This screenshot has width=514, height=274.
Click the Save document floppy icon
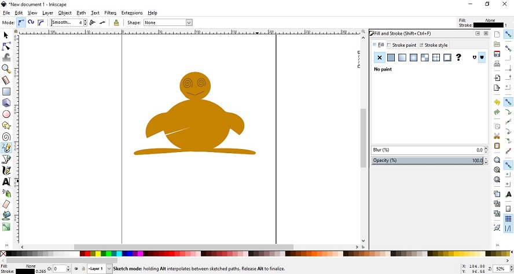(x=497, y=54)
